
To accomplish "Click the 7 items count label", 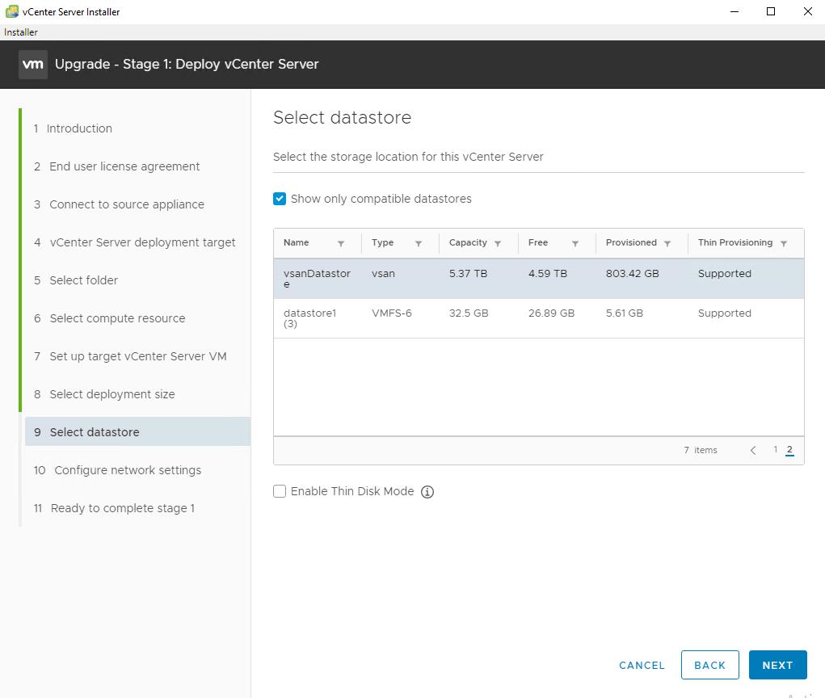I will (701, 450).
